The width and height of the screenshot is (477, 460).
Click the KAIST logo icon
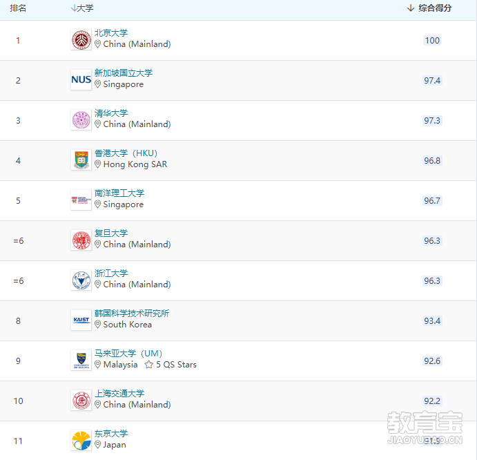pos(81,320)
